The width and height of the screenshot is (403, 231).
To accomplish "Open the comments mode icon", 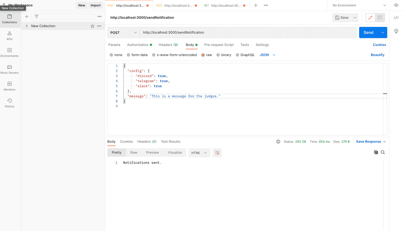I will [379, 18].
